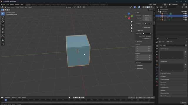
Task: Open the Render menu
Action: pos(12,5)
